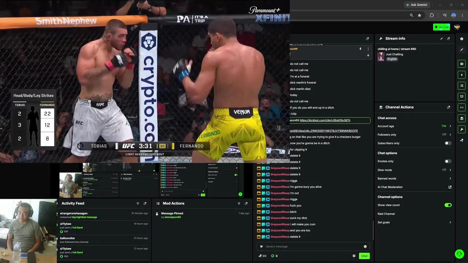Send message with Chat button
Screen dimensions: 468x263
pos(364,256)
